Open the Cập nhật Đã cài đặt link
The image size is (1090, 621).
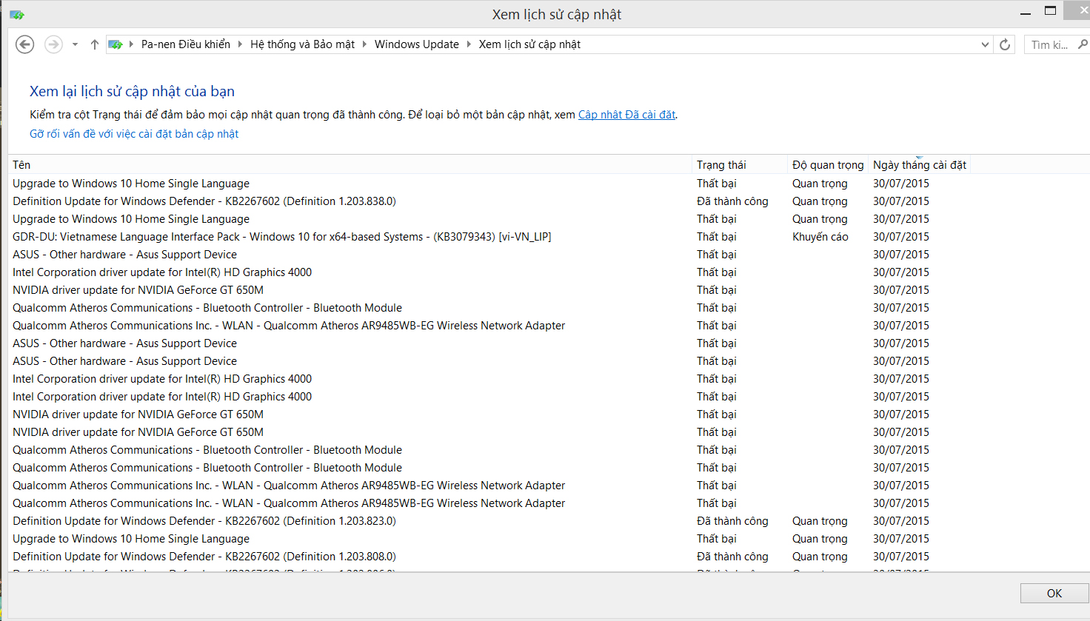pyautogui.click(x=626, y=115)
